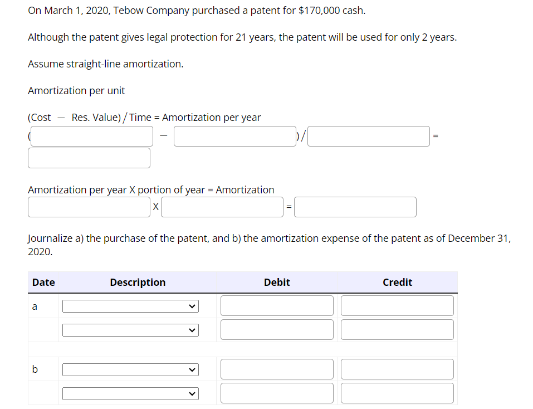Open the first description dropdown in row b
This screenshot has width=533, height=409.
(130, 369)
